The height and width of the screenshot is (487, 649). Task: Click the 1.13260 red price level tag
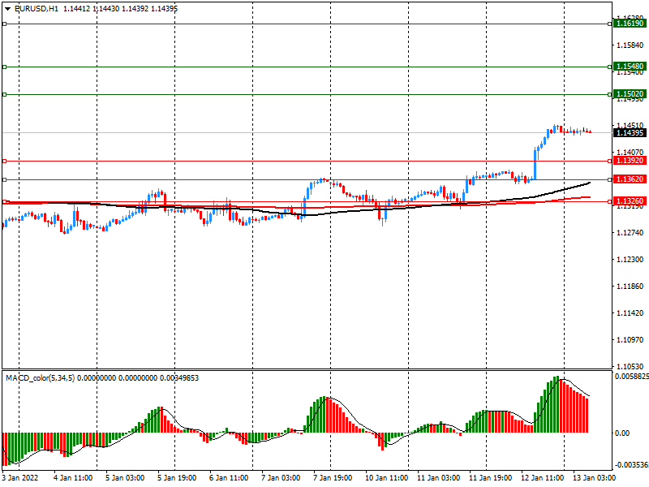click(x=630, y=201)
